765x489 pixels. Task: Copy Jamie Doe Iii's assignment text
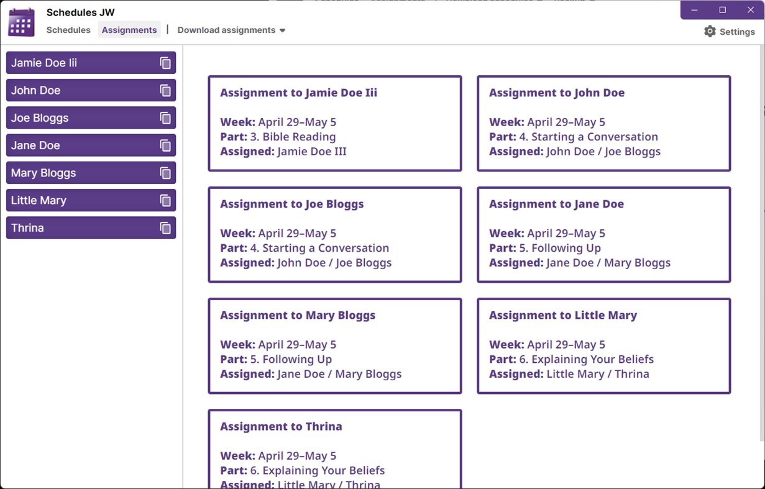[165, 62]
